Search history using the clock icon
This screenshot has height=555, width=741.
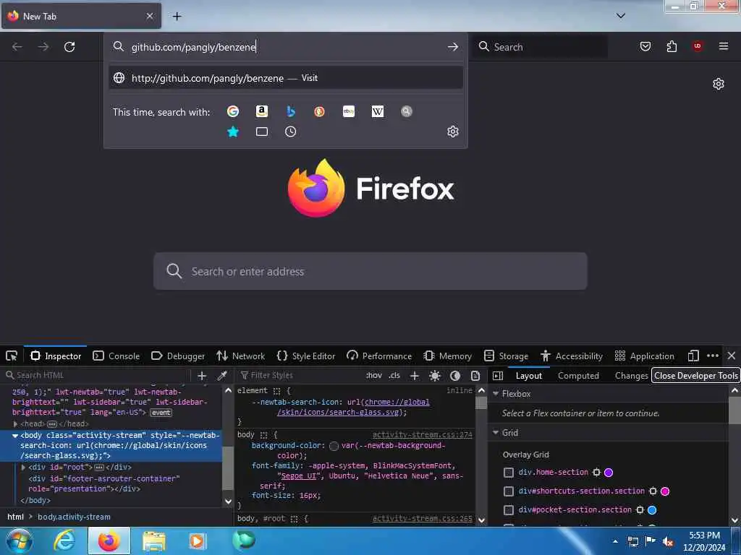tap(291, 132)
